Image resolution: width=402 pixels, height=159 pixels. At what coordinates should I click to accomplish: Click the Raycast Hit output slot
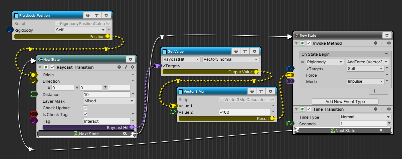(x=132, y=127)
